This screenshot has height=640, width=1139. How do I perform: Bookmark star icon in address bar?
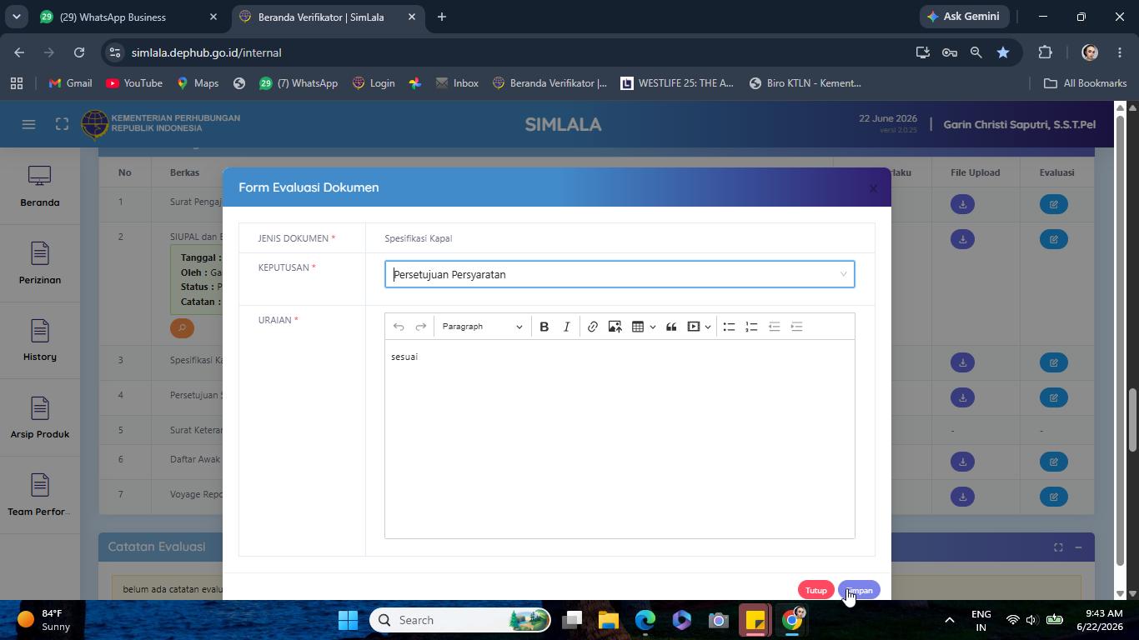pos(1003,52)
